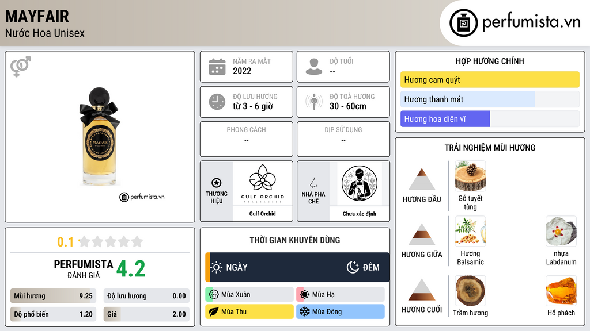
Task: Click the base-note pyramid icon HƯƠNG CUỐI
Action: [422, 290]
